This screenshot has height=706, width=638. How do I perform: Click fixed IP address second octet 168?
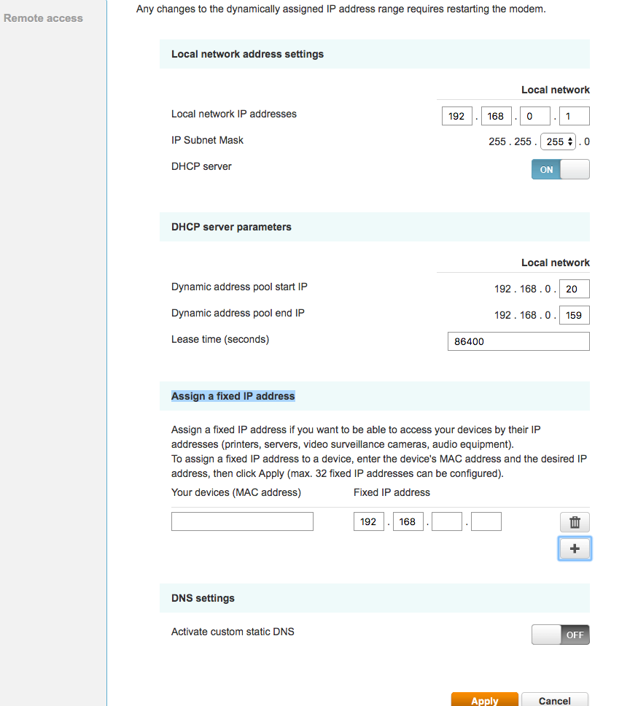tap(408, 521)
